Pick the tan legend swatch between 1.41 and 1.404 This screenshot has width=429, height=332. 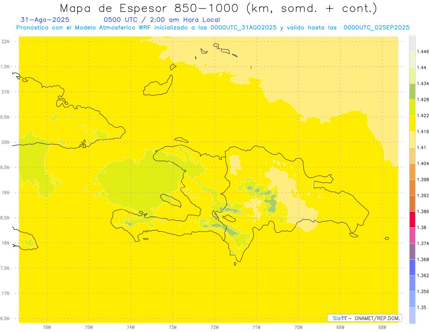[412, 155]
